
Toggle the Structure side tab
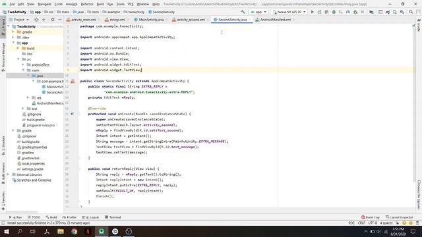pyautogui.click(x=3, y=145)
